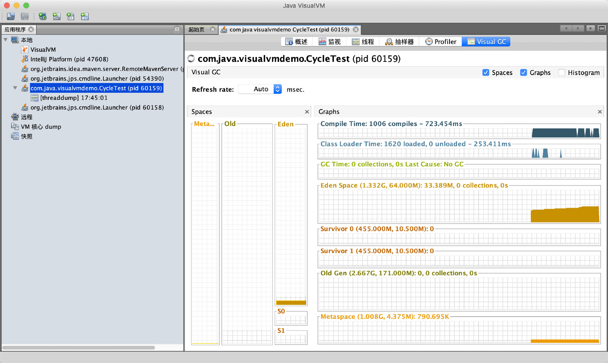Open the Refresh rate Auto dropdown
This screenshot has width=608, height=363.
(x=260, y=89)
